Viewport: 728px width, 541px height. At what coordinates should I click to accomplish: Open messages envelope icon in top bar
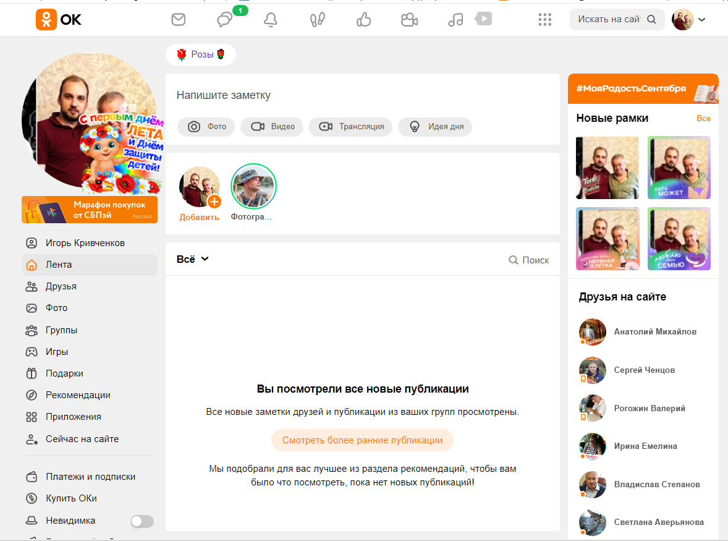[179, 20]
